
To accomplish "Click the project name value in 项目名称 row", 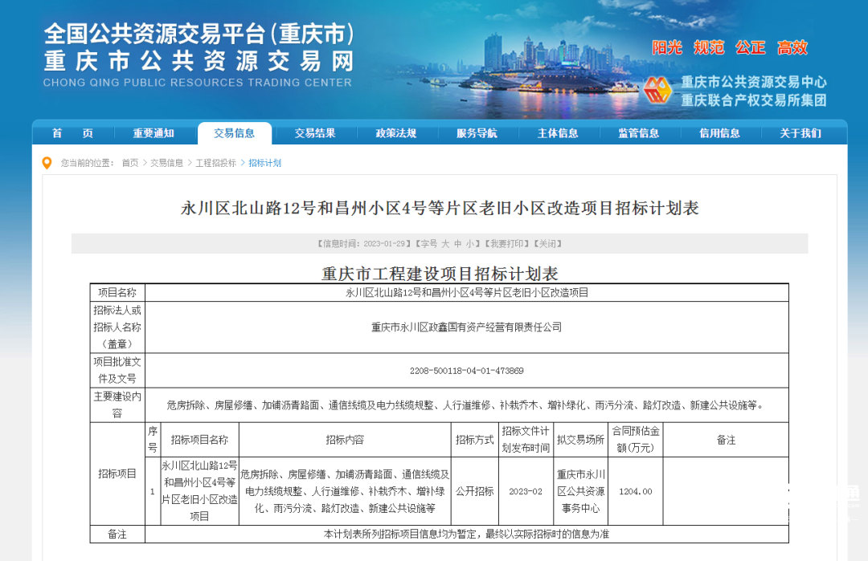I will 467,293.
